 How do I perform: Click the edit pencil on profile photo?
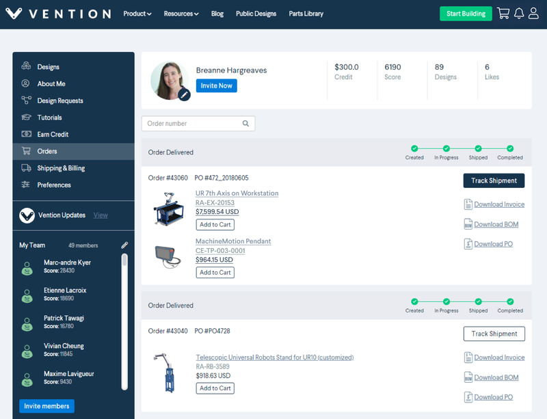[184, 94]
